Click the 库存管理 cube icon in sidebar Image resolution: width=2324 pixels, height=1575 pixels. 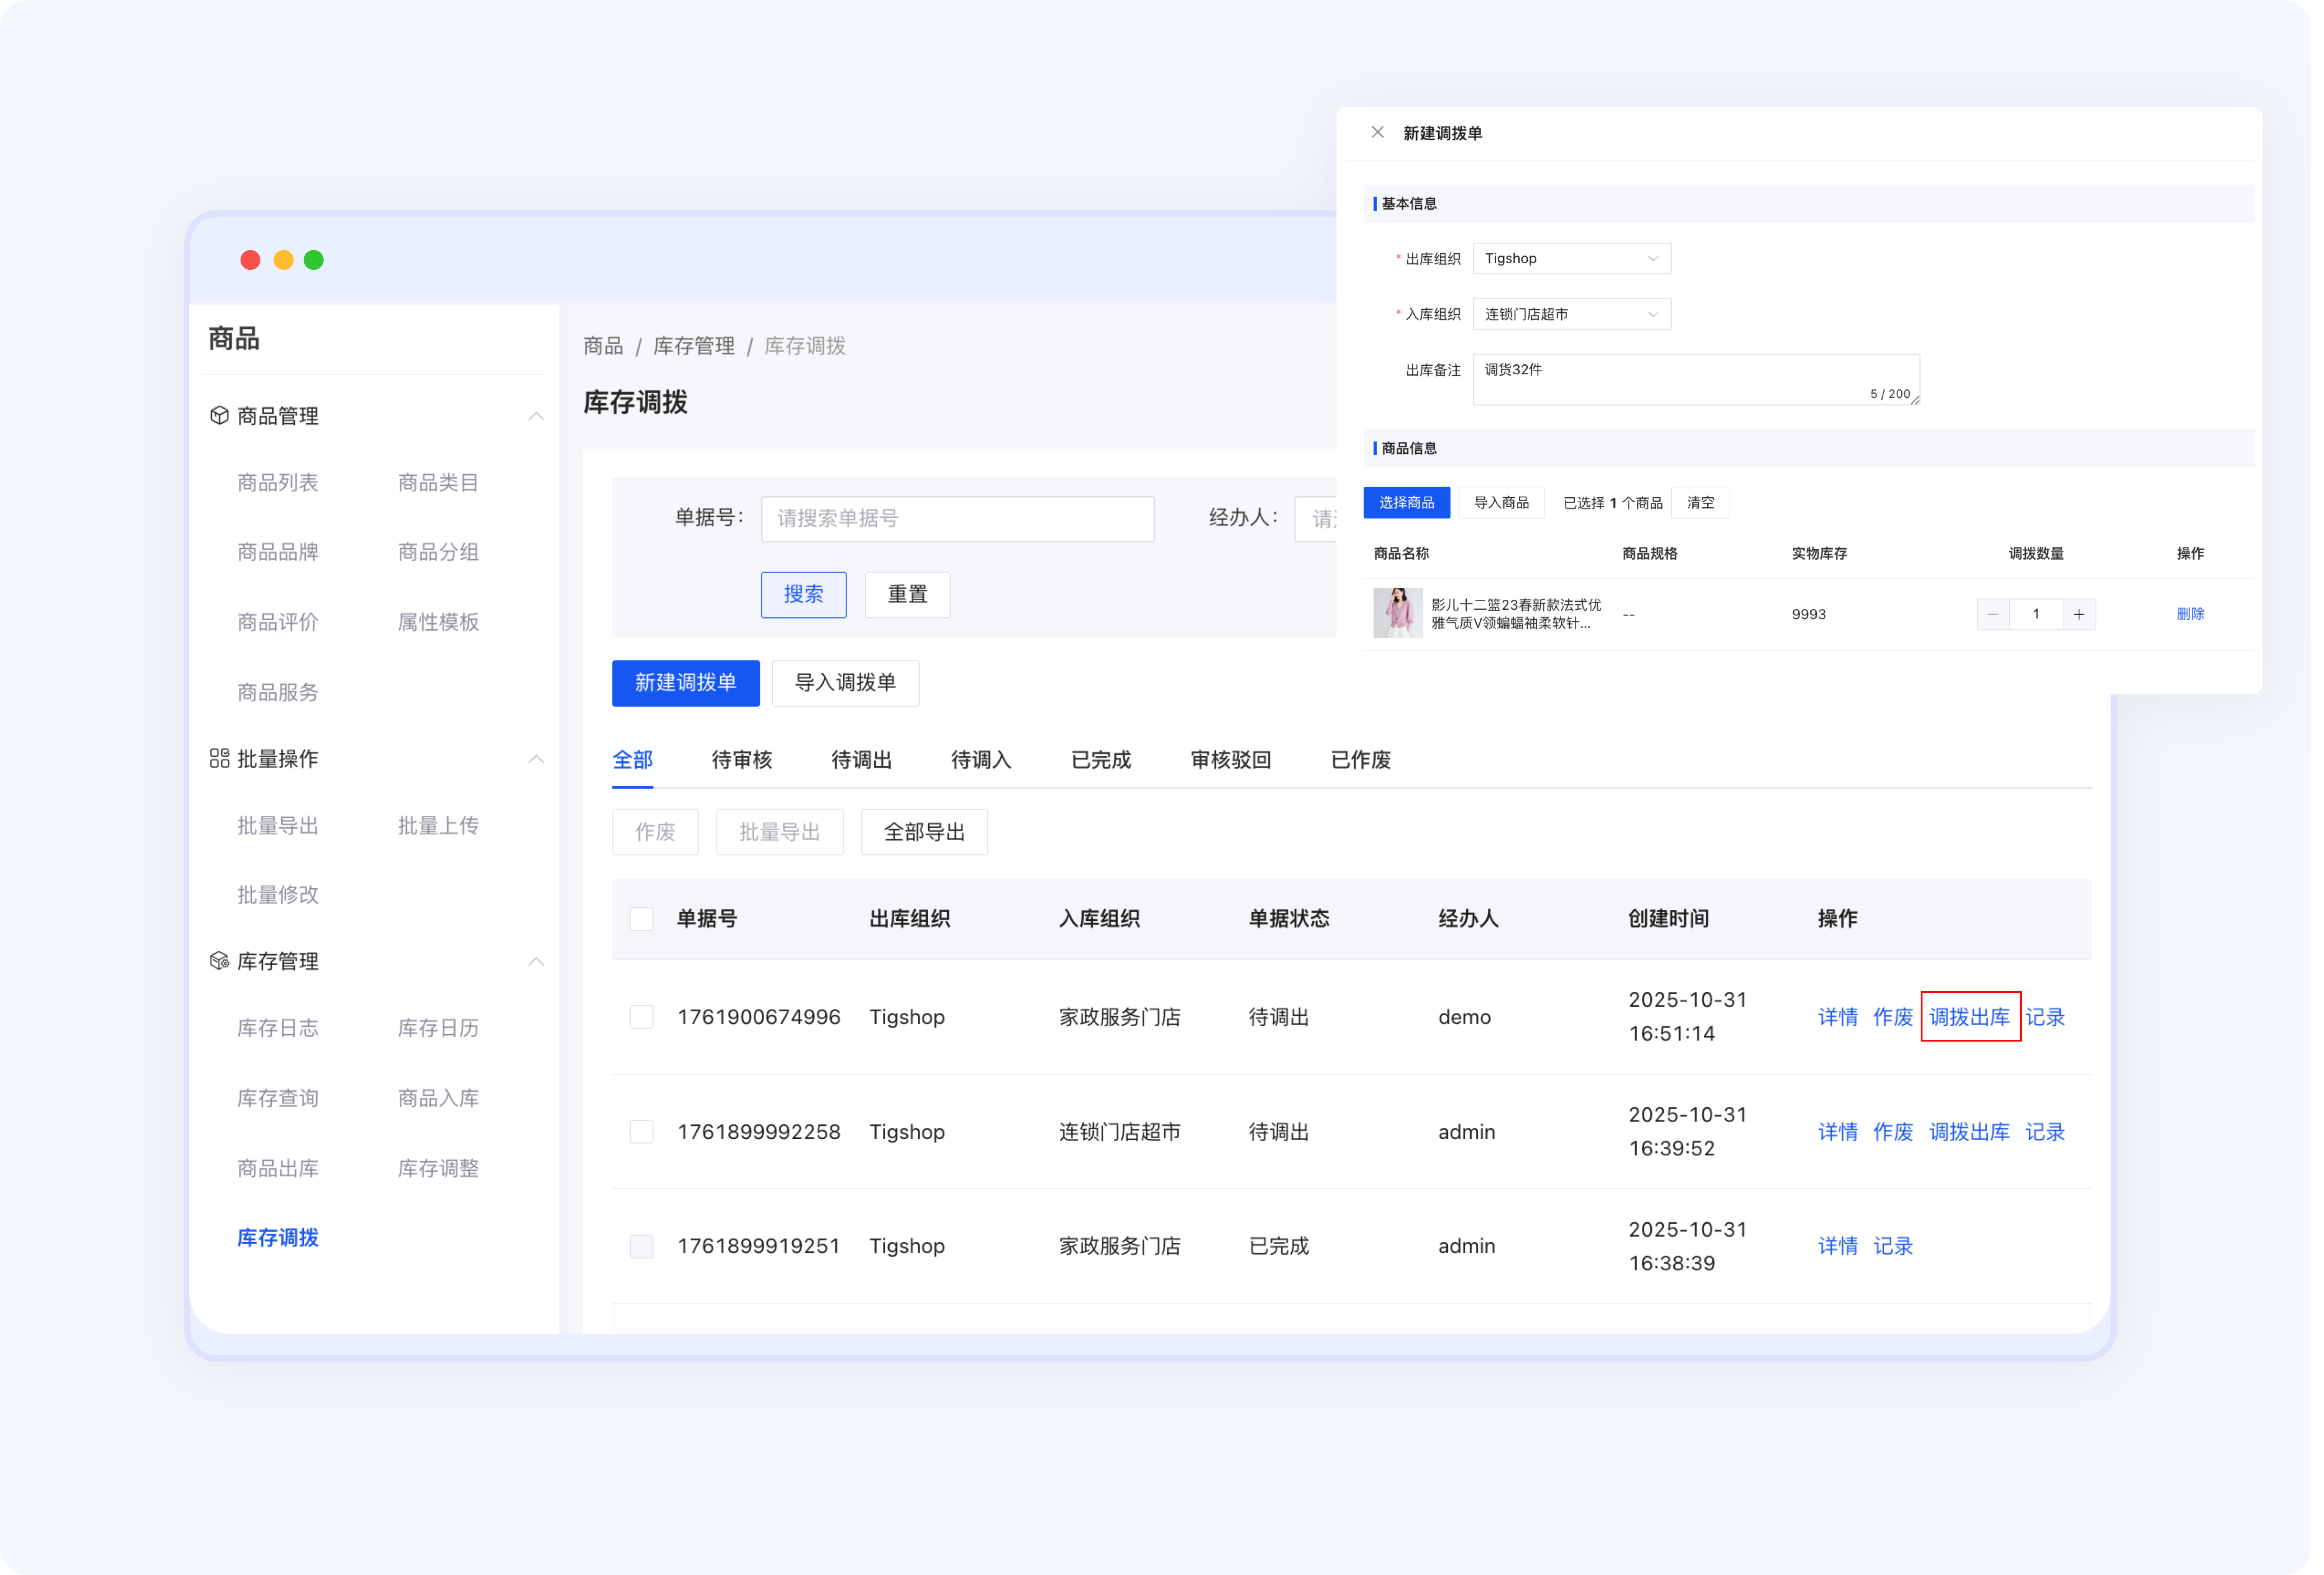219,961
